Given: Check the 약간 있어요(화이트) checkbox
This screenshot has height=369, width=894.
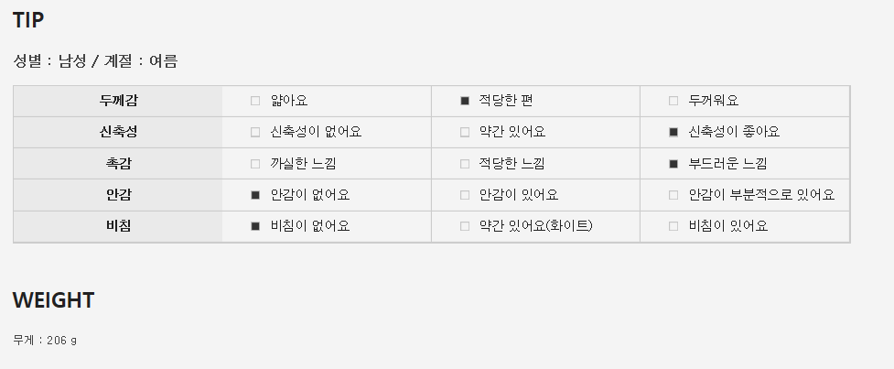Looking at the screenshot, I should coord(465,226).
